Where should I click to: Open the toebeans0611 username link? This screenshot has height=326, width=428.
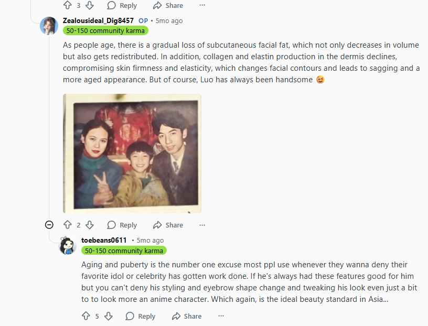coord(104,240)
